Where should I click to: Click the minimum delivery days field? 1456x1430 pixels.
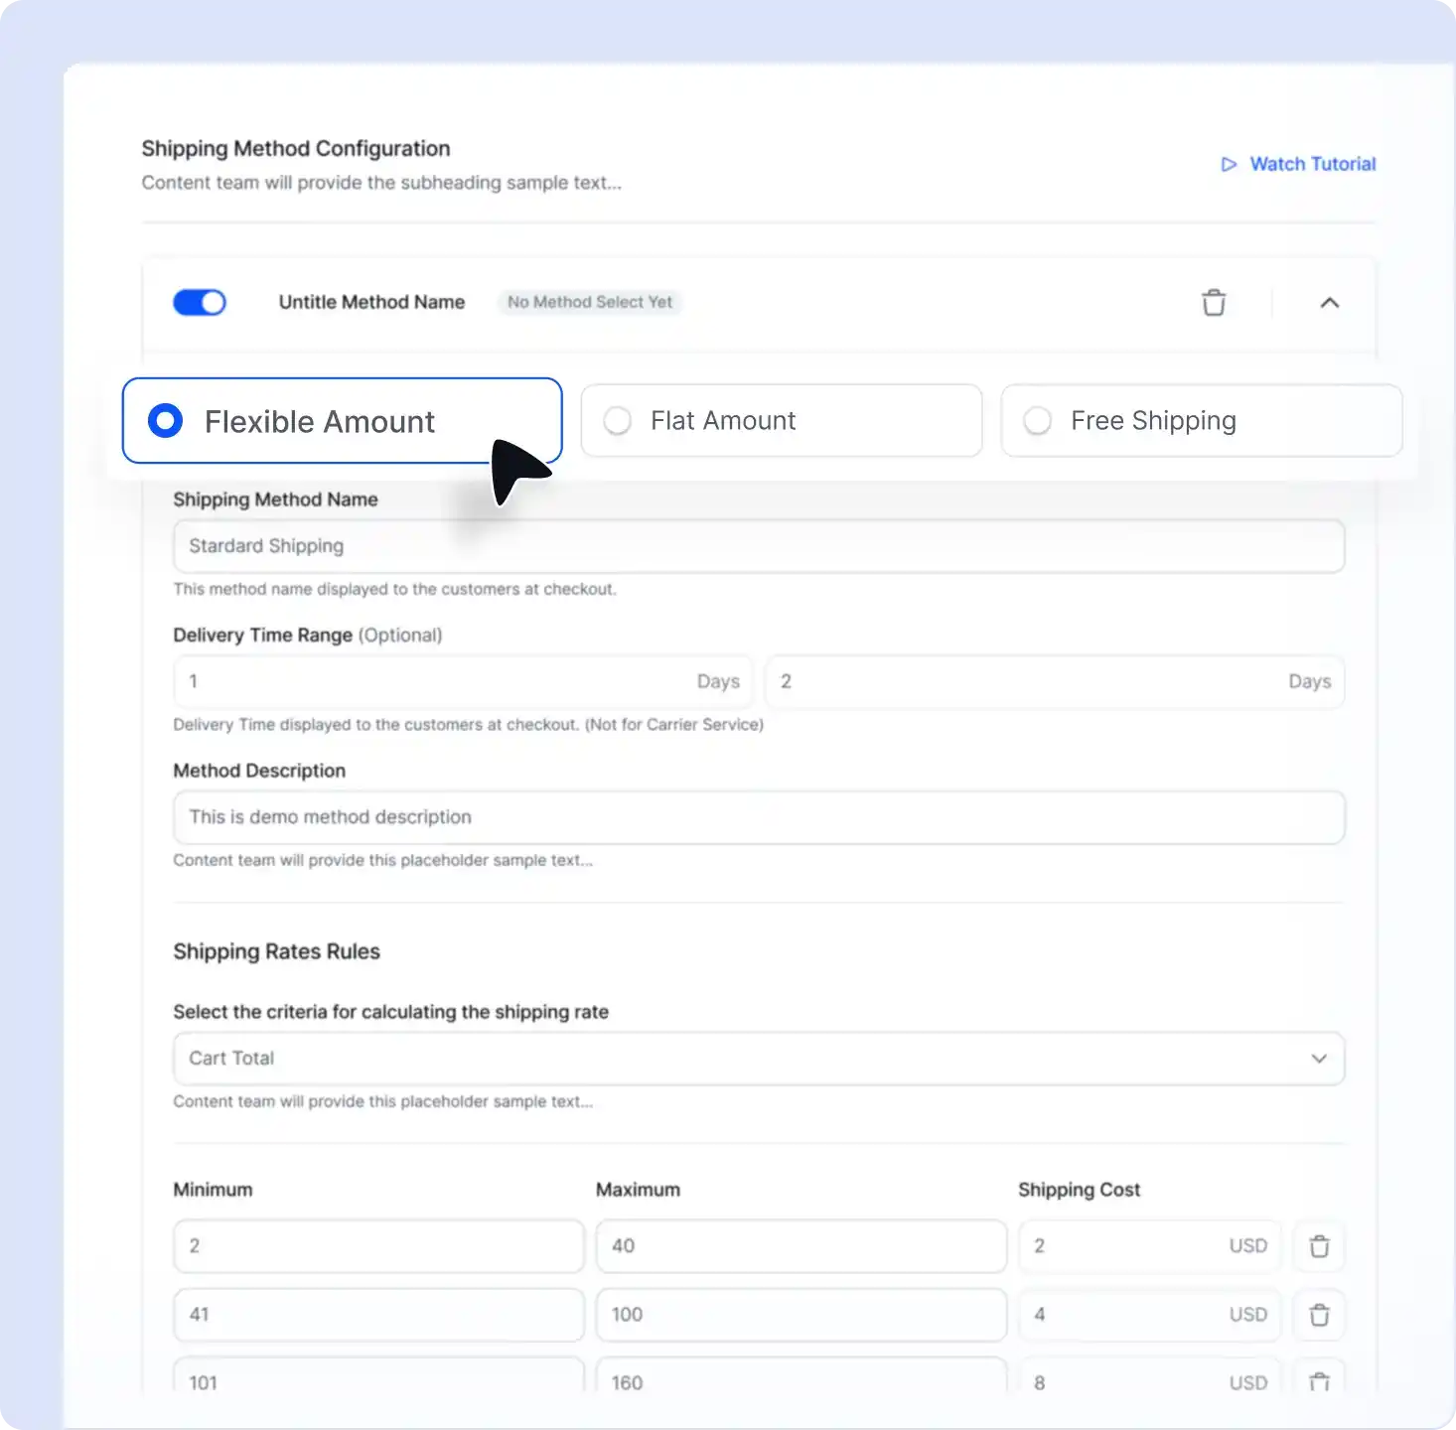pos(437,682)
